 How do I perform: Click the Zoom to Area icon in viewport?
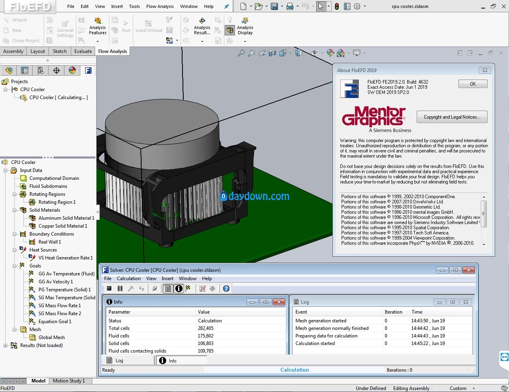pos(252,53)
